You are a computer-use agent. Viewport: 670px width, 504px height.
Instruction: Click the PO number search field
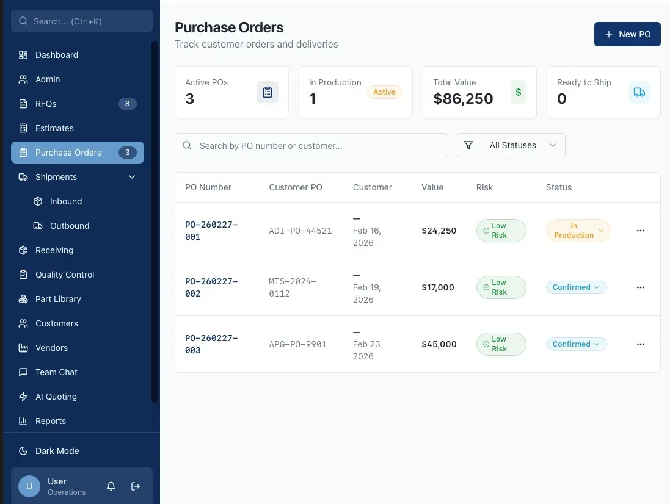(311, 145)
